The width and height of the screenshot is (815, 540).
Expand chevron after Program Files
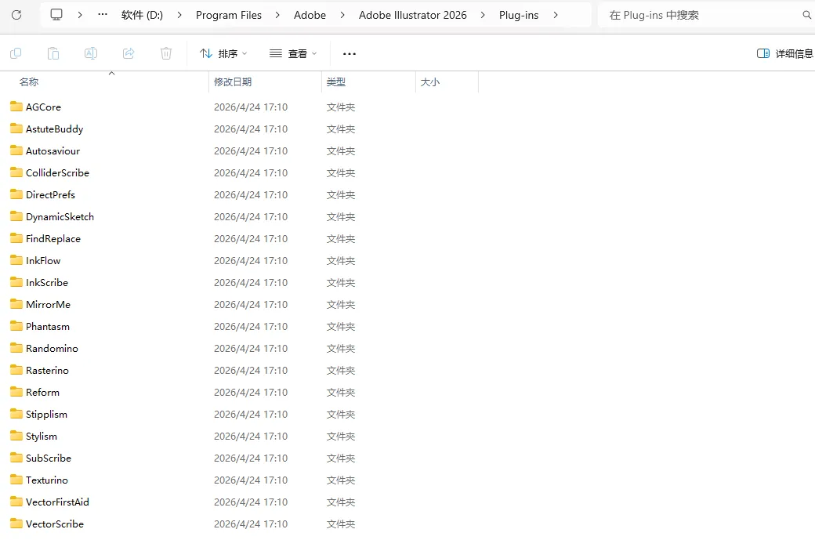[277, 15]
